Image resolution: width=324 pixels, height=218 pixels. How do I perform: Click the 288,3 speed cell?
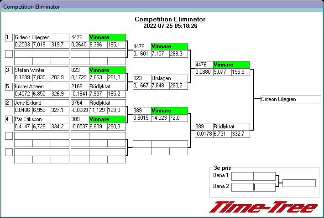click(x=179, y=54)
